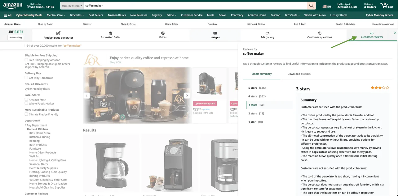Check the Whole Foods Market filter

click(26, 103)
